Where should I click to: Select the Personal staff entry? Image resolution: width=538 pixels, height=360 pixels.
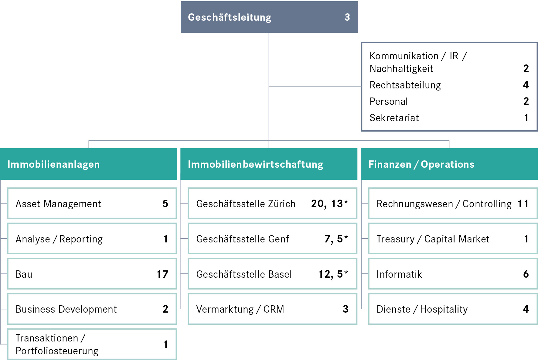tap(389, 101)
